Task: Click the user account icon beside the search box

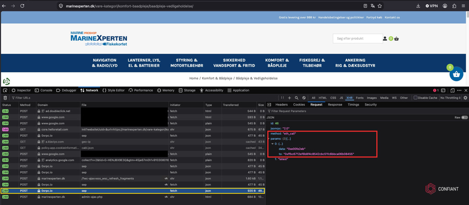Action: [385, 38]
